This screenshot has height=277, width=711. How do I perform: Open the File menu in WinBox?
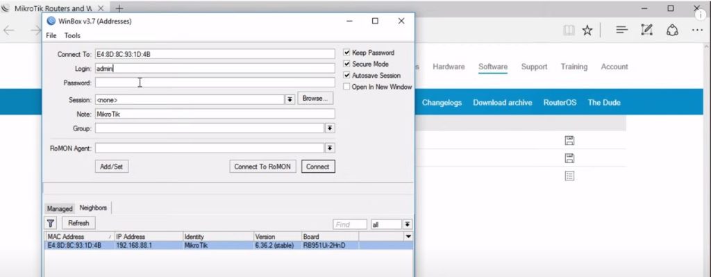coord(51,35)
